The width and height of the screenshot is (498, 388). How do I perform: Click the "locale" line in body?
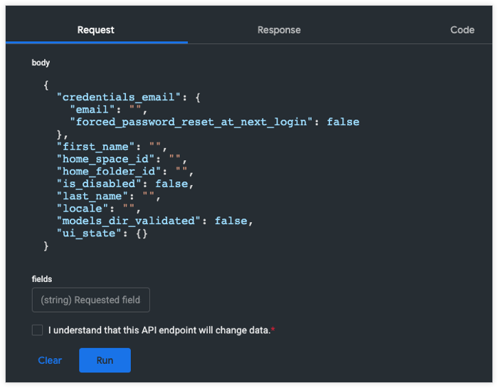[85, 209]
